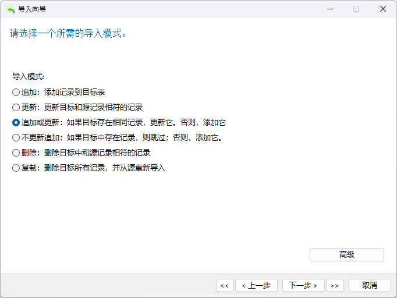
Task: Jump to first step with << button
Action: (x=225, y=285)
